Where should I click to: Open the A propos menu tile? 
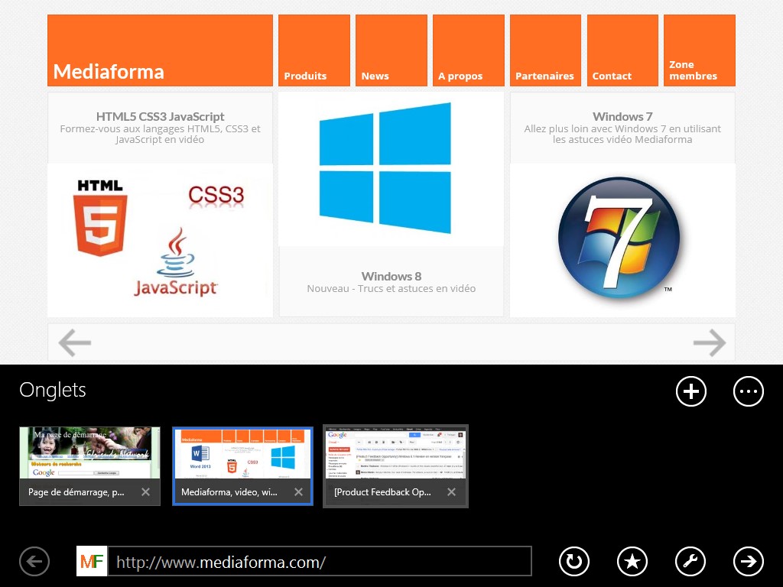click(469, 50)
